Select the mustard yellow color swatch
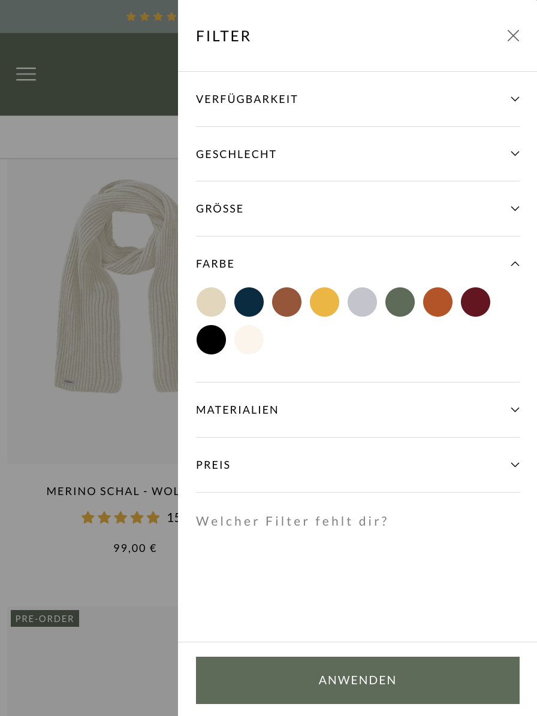Viewport: 537px width, 716px height. (x=324, y=302)
